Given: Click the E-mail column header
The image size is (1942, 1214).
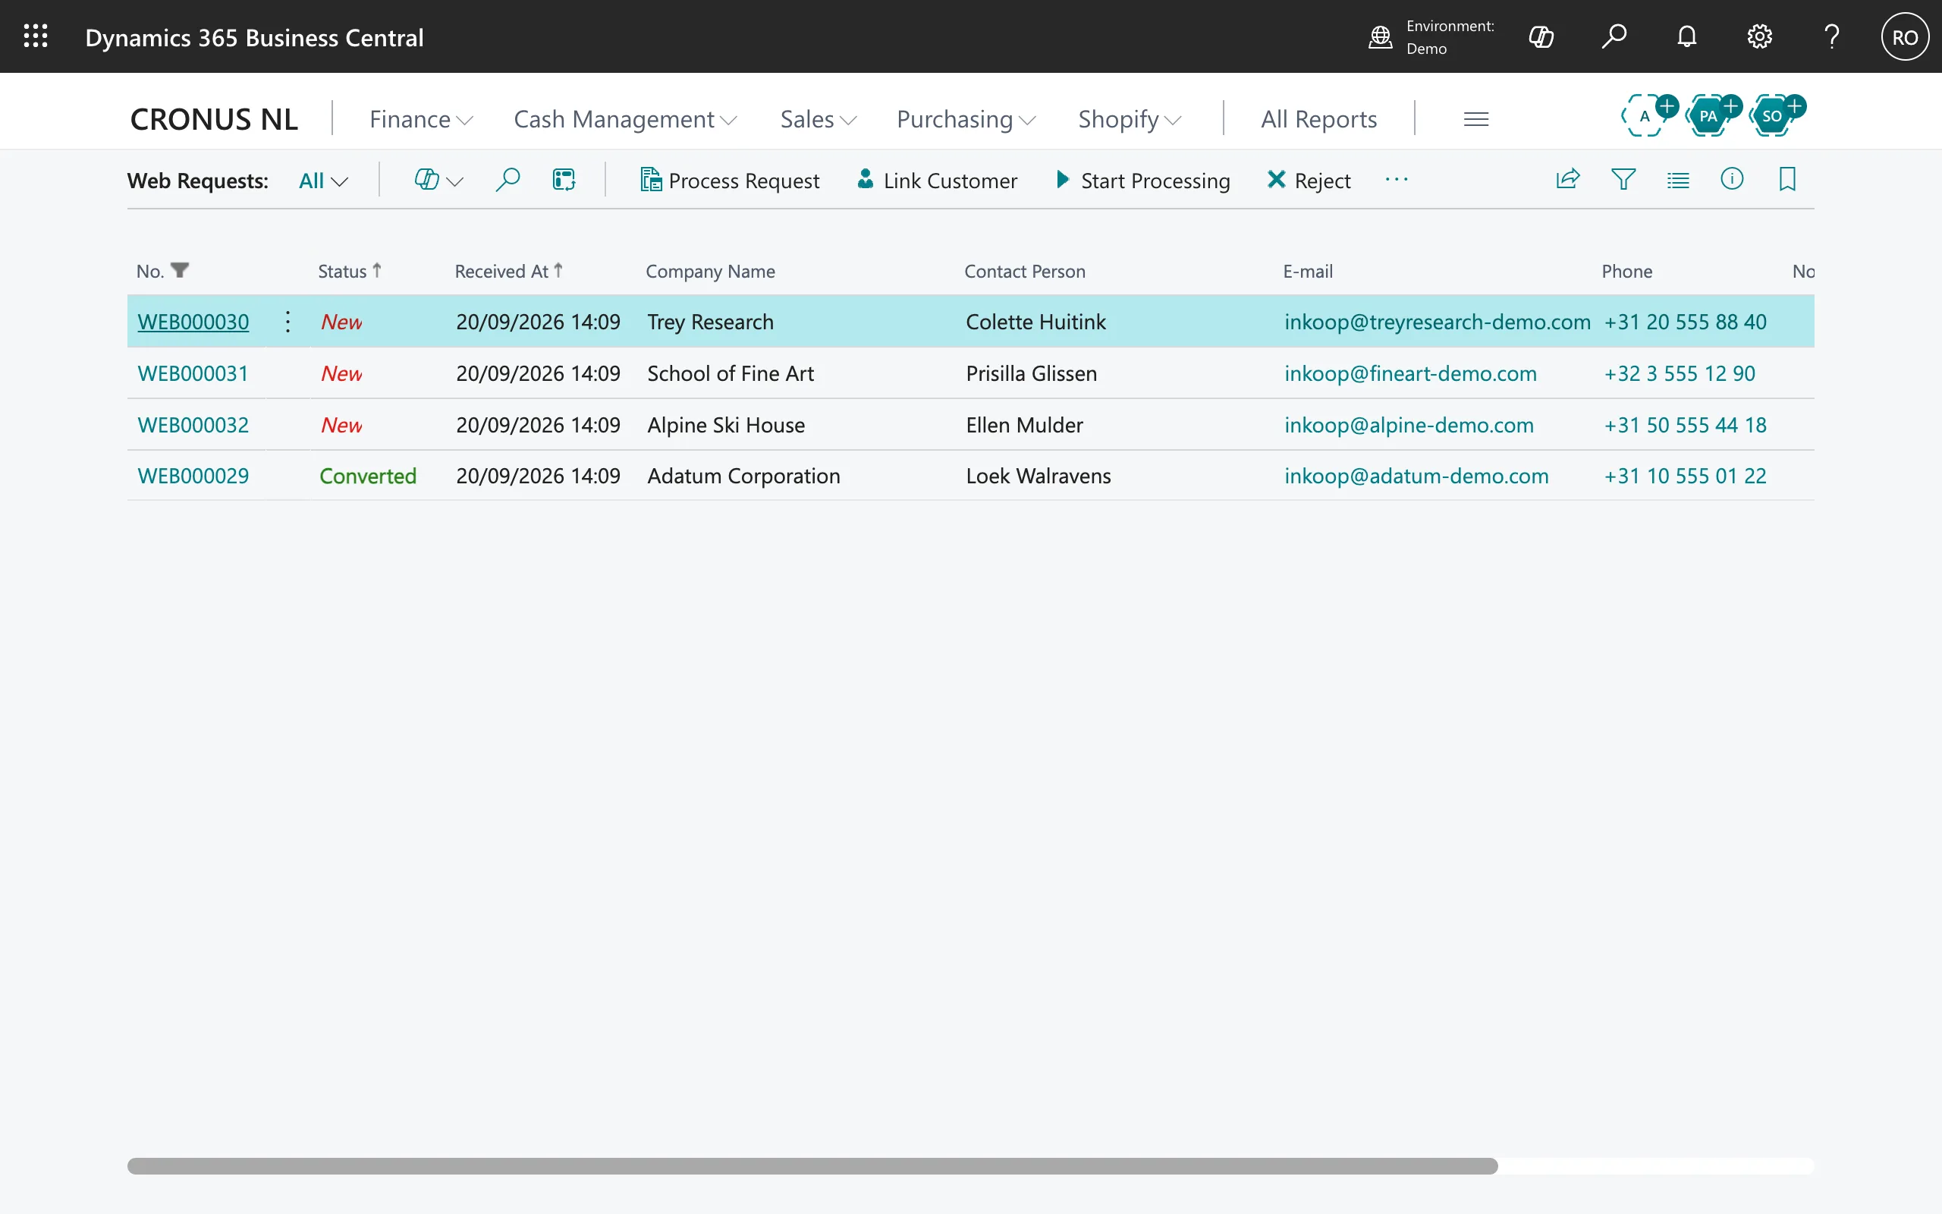Looking at the screenshot, I should [1308, 272].
